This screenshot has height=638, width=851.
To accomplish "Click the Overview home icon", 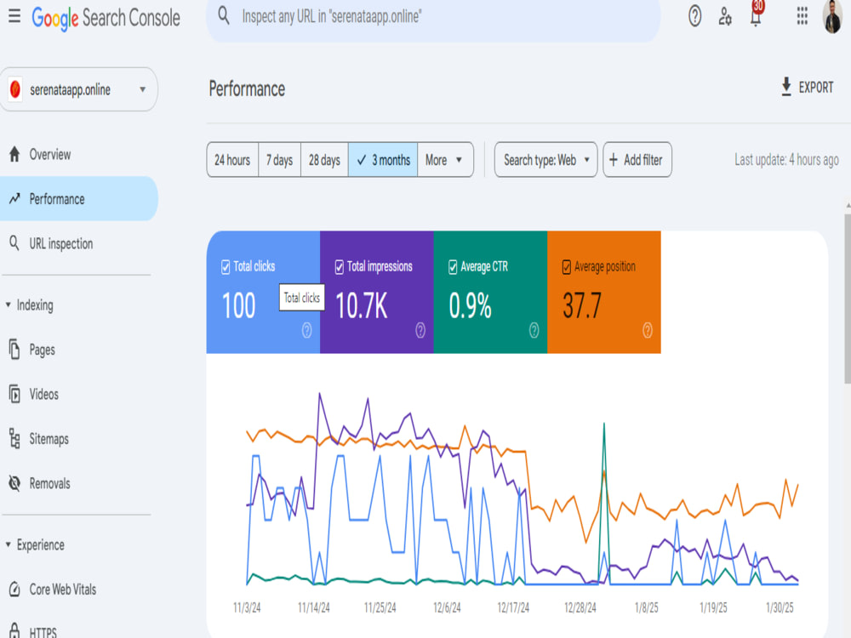I will coord(14,154).
